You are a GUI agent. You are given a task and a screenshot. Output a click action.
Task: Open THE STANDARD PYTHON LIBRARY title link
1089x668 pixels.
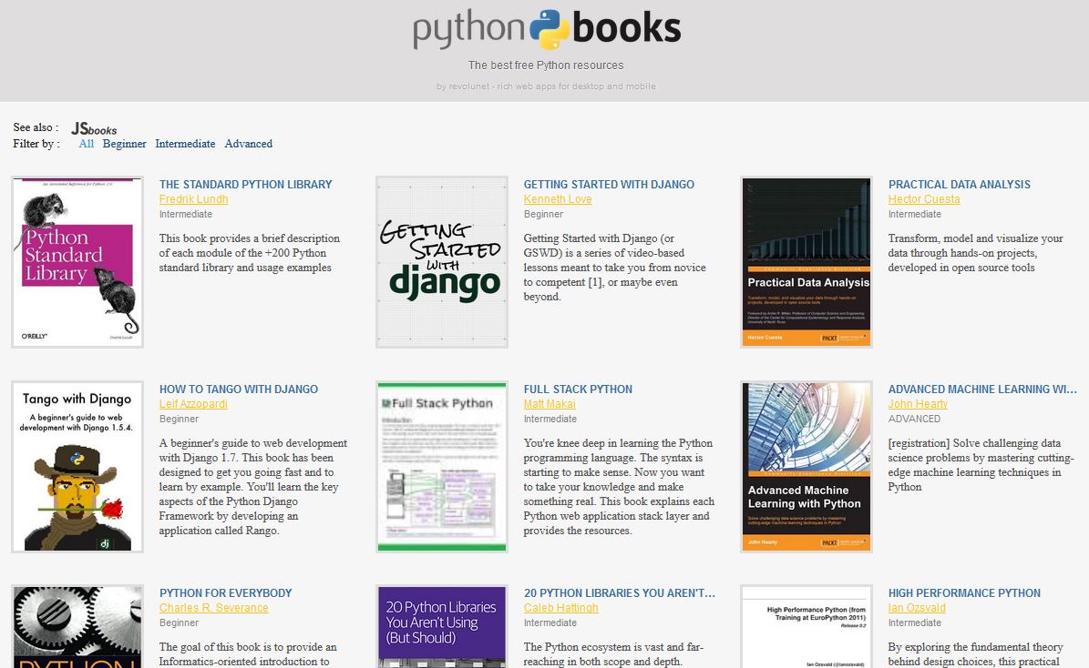pyautogui.click(x=245, y=185)
